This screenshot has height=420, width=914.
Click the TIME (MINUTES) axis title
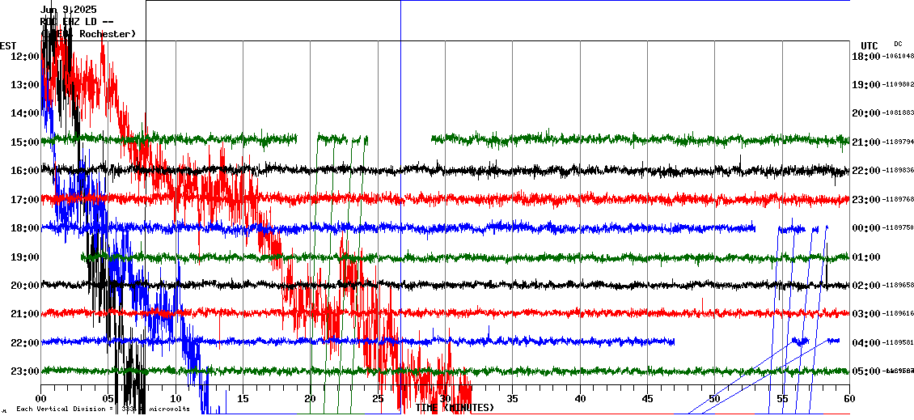click(455, 408)
